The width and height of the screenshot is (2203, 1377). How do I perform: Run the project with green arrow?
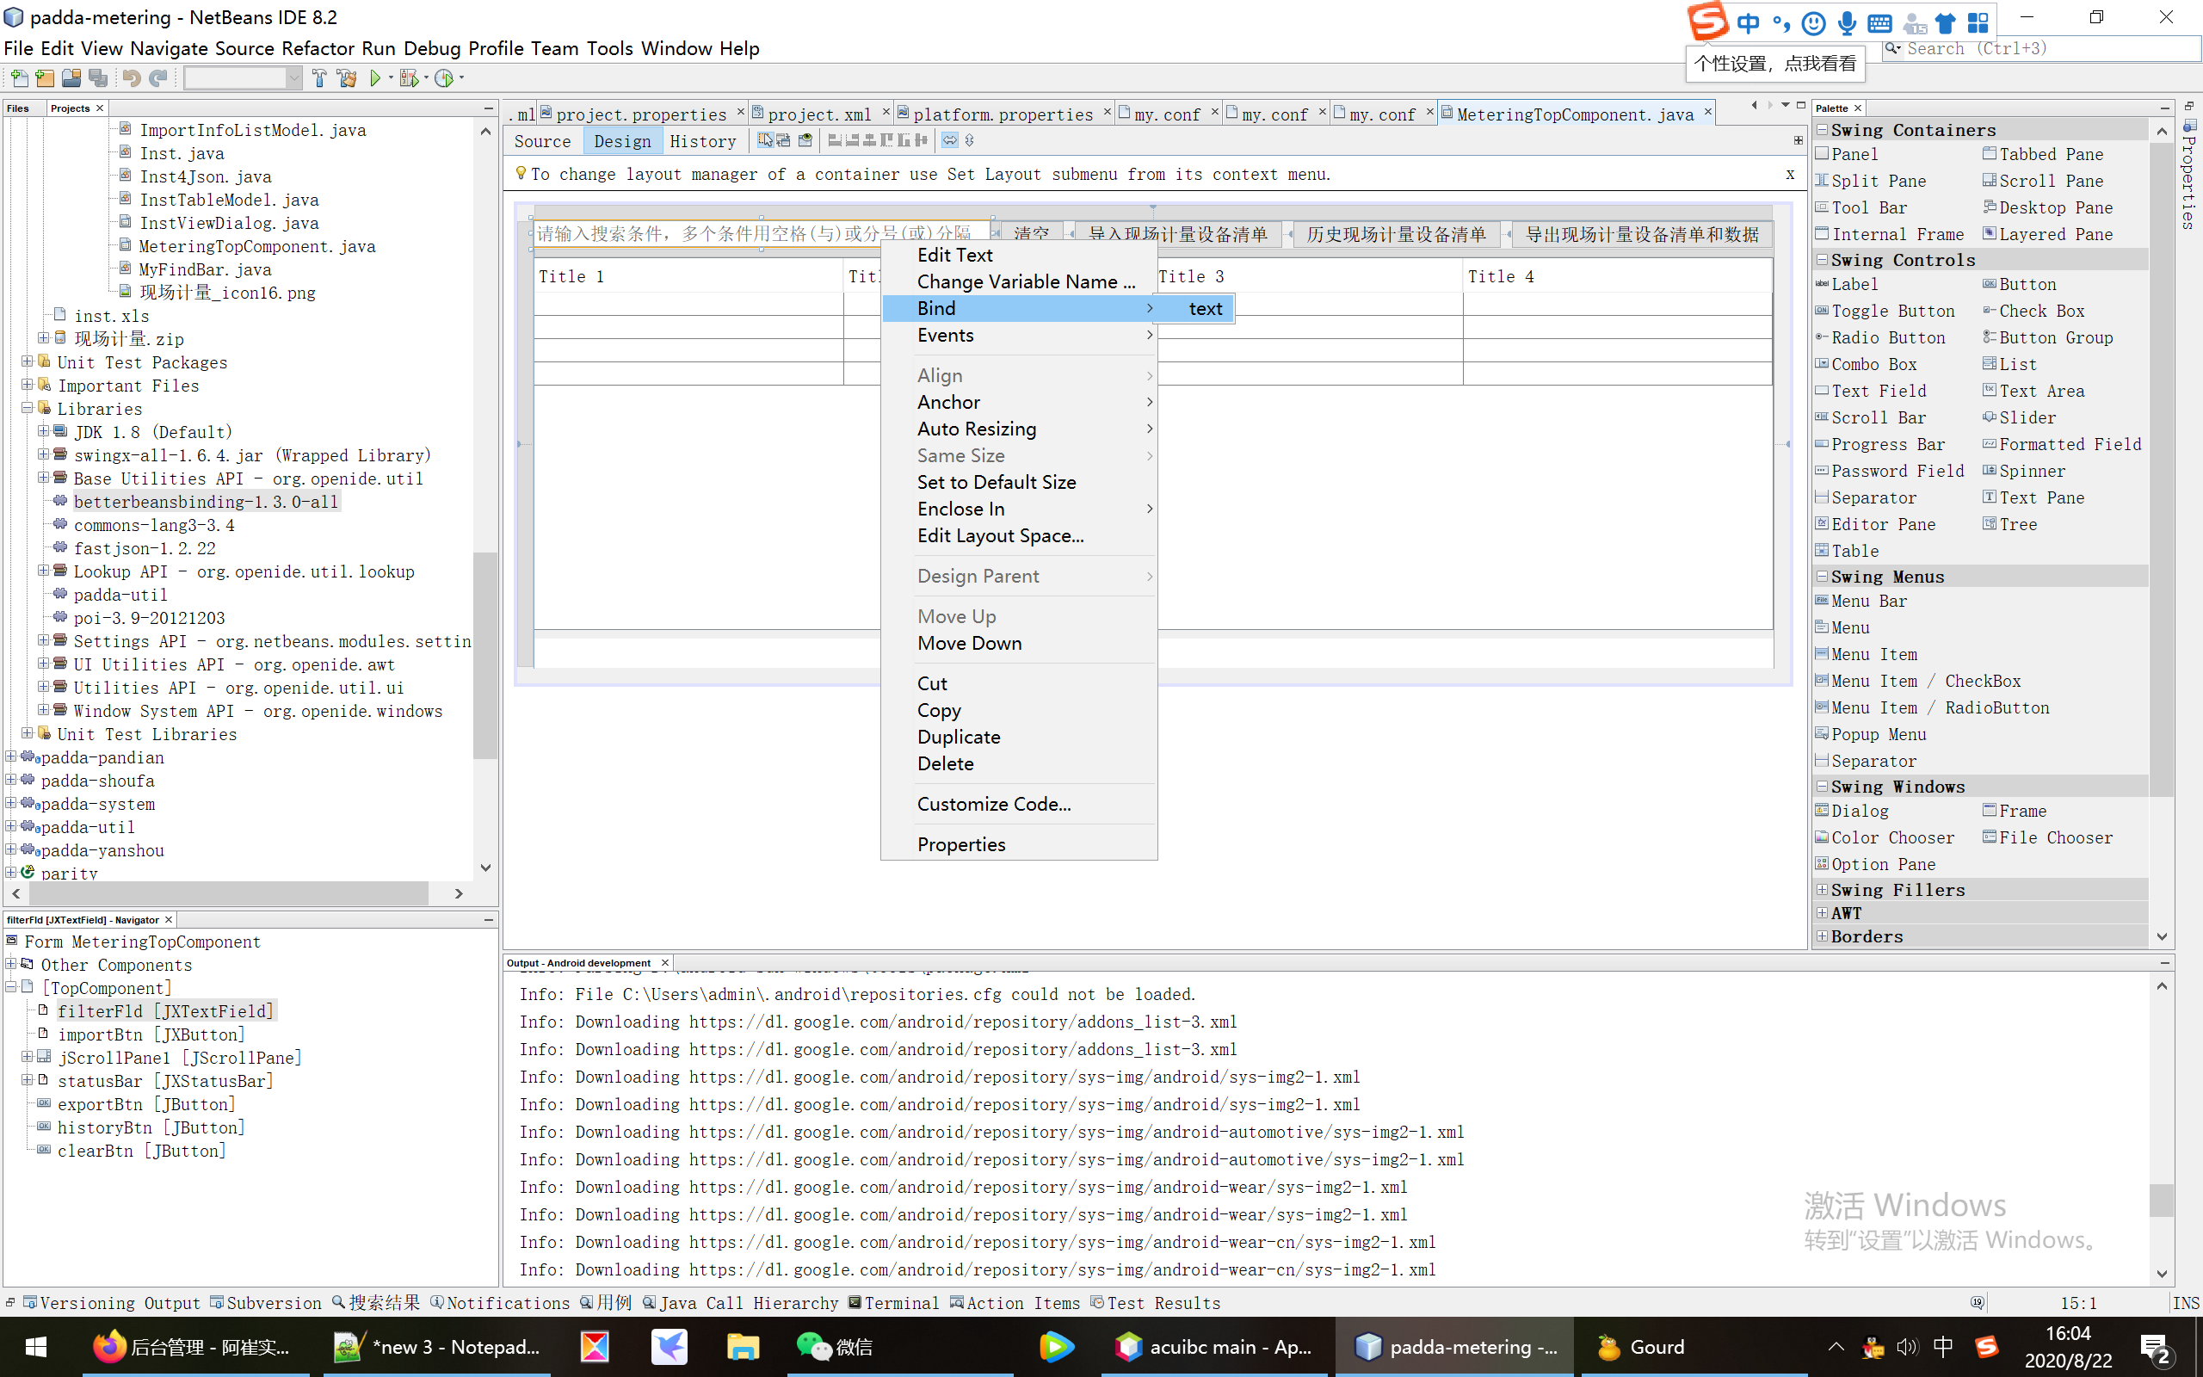[x=375, y=78]
